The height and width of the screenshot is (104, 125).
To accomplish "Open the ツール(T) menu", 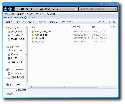I will (x=40, y=14).
